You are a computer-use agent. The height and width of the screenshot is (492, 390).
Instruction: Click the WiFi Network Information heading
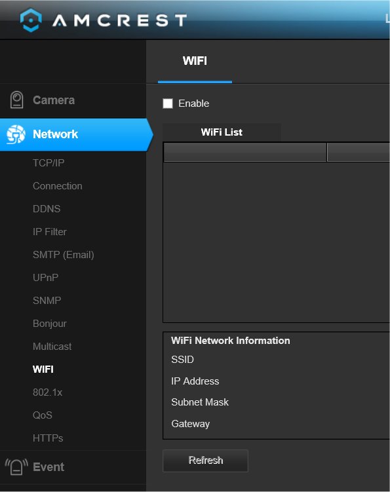coord(231,341)
